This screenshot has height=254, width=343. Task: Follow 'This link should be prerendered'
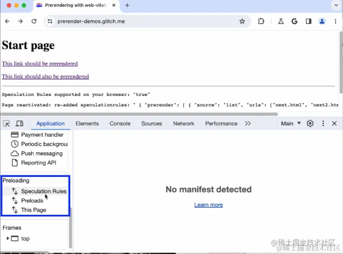click(40, 64)
